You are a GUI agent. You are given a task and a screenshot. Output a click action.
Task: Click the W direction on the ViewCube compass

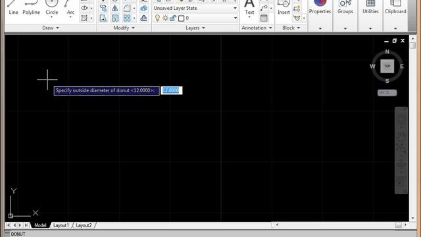click(x=372, y=66)
